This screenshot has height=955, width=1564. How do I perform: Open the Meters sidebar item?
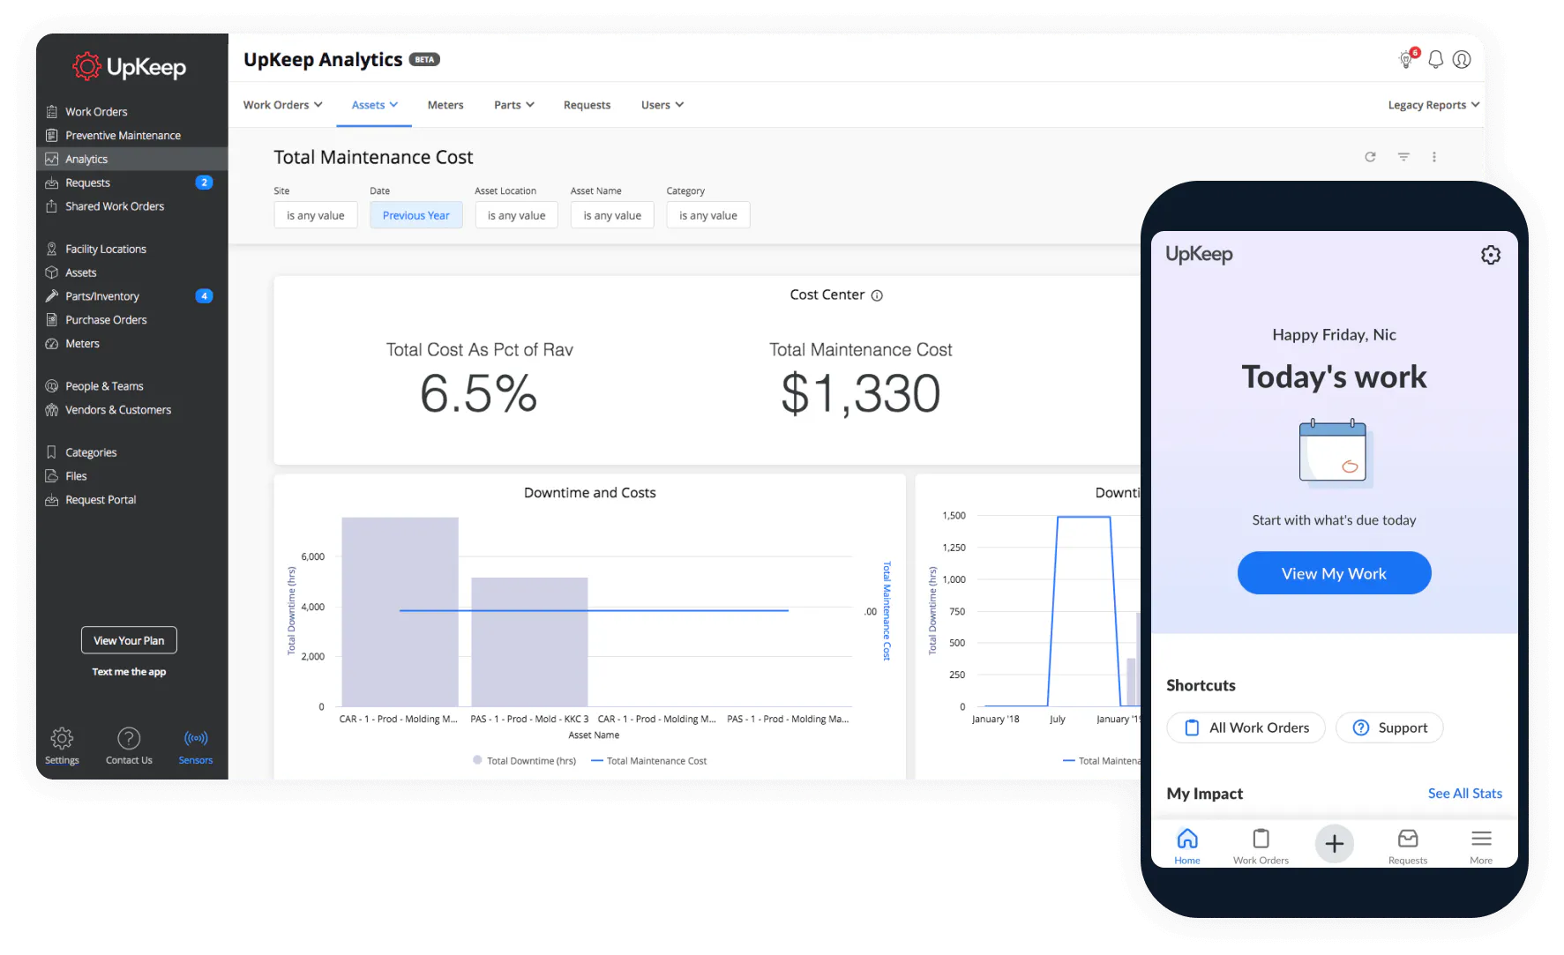(x=131, y=344)
